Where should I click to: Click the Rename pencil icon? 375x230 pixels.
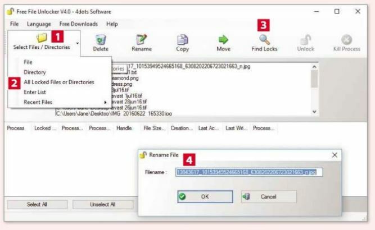click(141, 40)
